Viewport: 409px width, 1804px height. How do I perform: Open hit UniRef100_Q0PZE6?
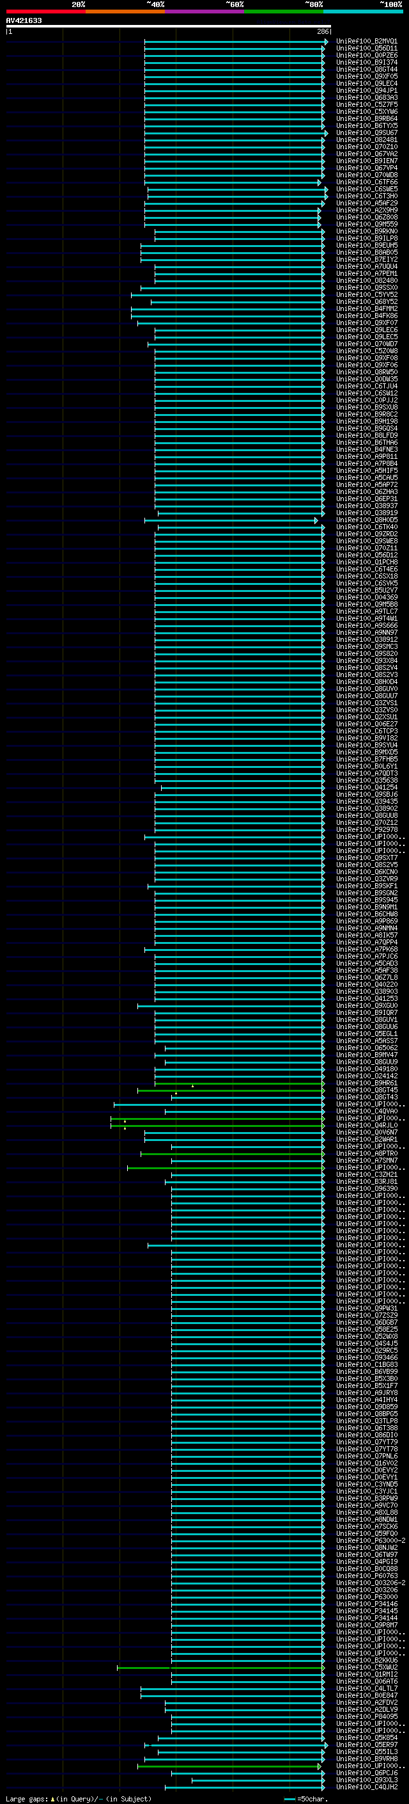point(366,56)
